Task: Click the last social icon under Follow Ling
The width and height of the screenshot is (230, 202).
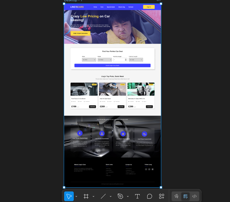Action: 153,169
